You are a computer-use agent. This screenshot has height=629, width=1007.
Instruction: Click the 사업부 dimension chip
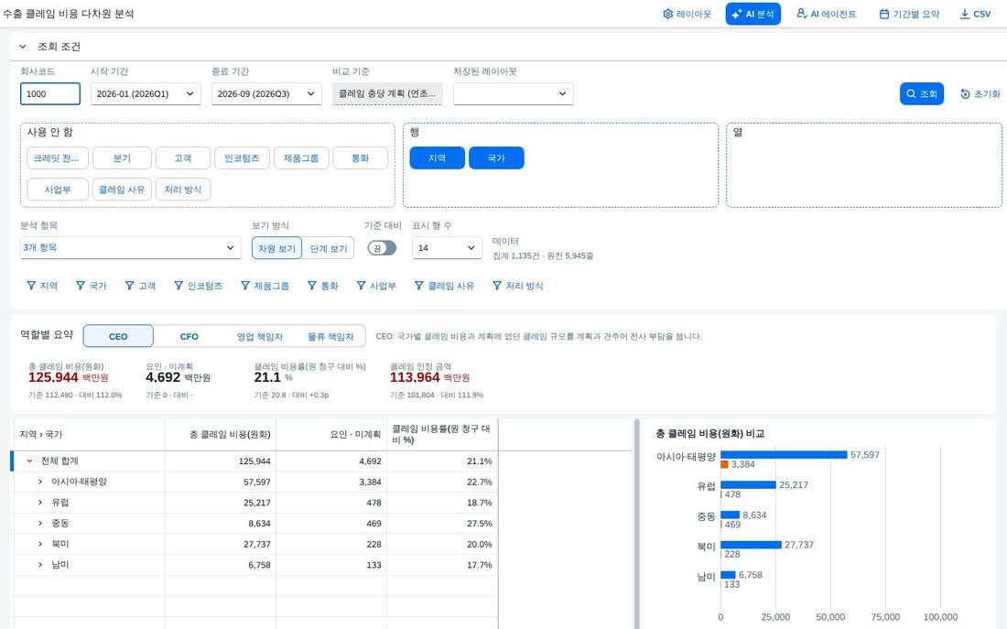coord(57,190)
